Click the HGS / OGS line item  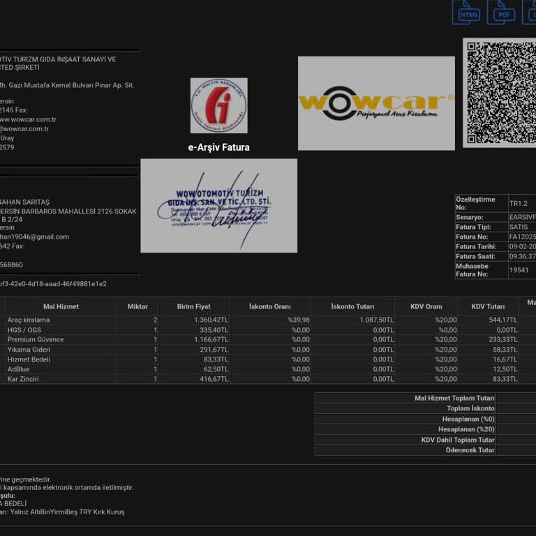24,329
